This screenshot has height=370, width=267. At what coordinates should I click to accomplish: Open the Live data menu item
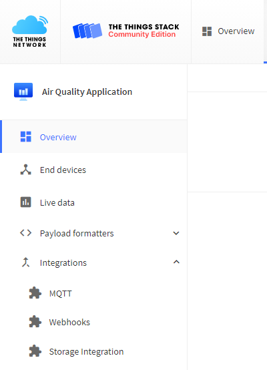(94, 202)
